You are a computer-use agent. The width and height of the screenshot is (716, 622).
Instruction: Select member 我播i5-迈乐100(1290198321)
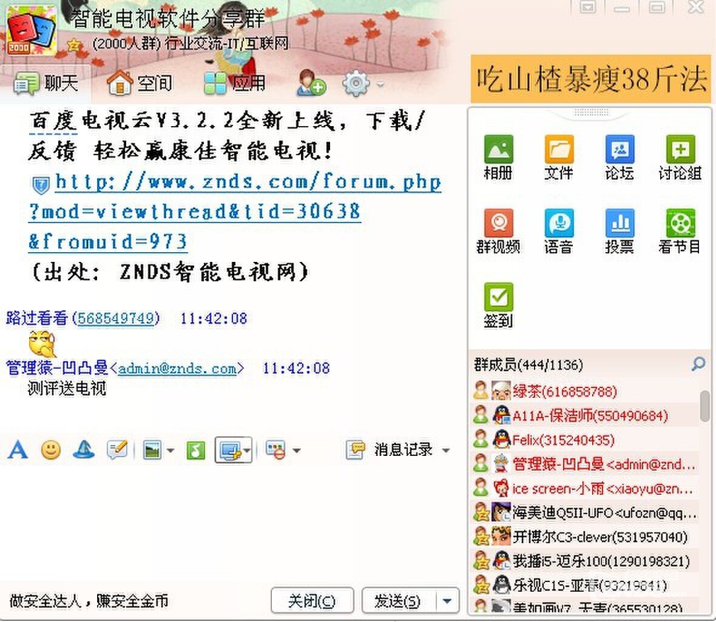(584, 561)
